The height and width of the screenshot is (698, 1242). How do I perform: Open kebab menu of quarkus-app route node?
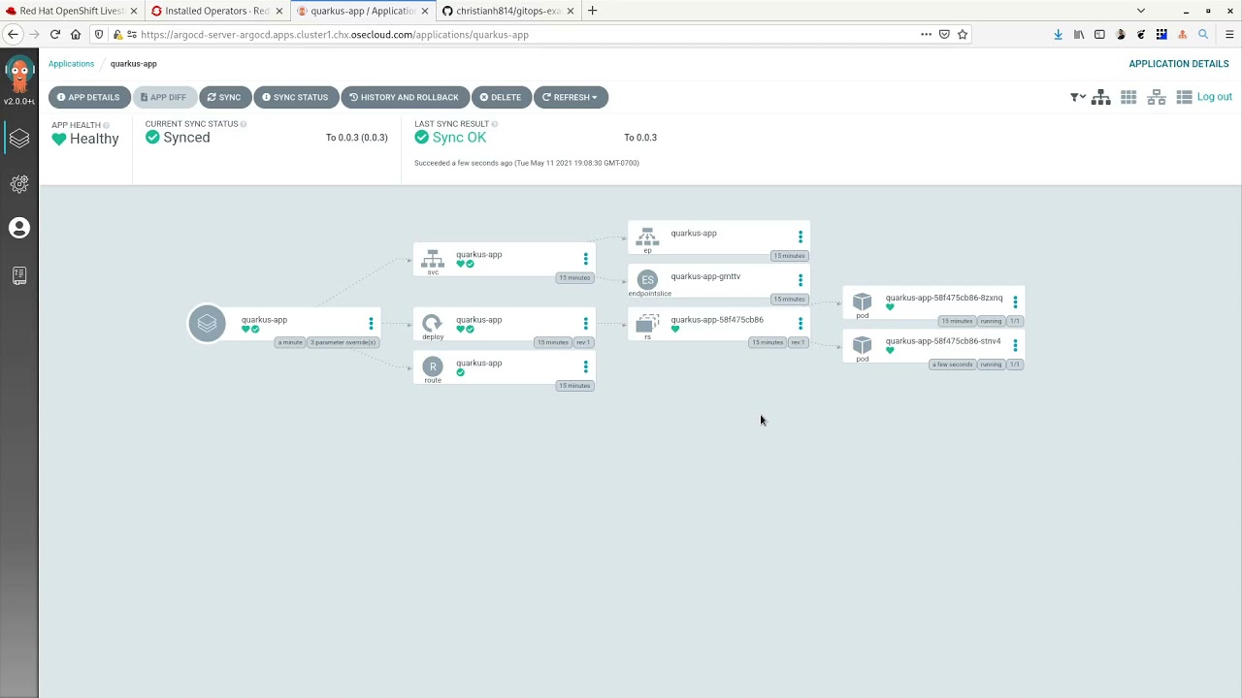(585, 366)
